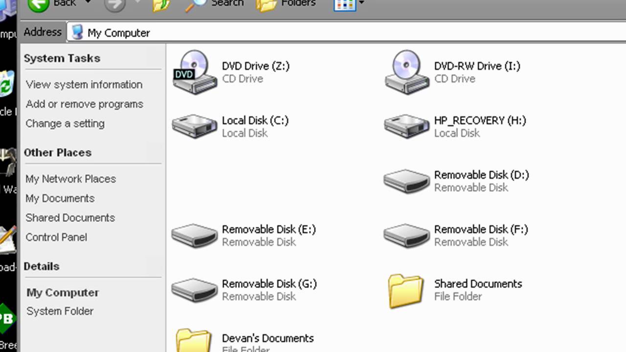Click the System Folder text in Details
626x352 pixels.
(x=60, y=311)
